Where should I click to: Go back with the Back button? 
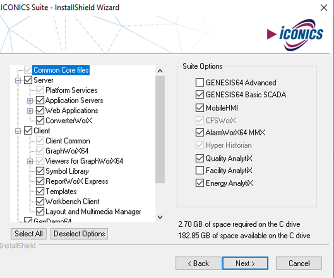198,263
